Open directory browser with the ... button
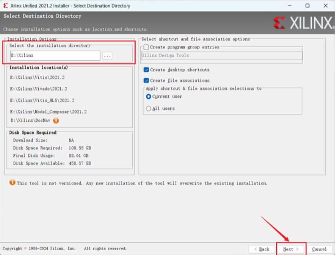This screenshot has width=335, height=255. click(x=107, y=56)
